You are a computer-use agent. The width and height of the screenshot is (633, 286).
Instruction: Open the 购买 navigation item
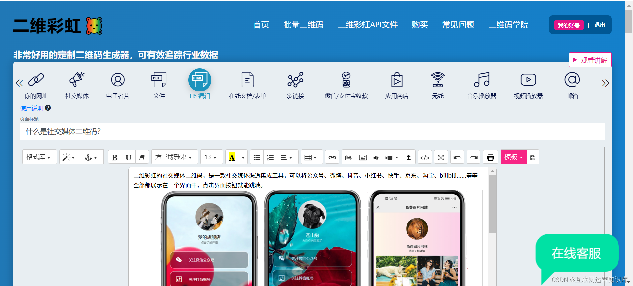point(420,25)
